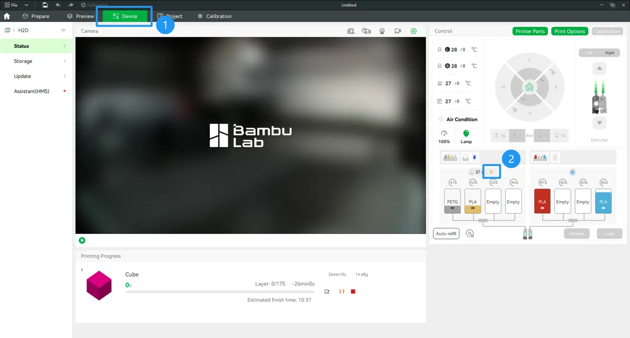Select the blue PLA filament slot B4
Image resolution: width=630 pixels, height=338 pixels.
click(x=603, y=201)
